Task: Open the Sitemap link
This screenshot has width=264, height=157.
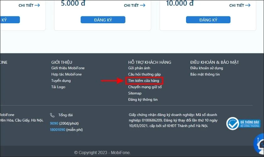Action: (x=135, y=93)
